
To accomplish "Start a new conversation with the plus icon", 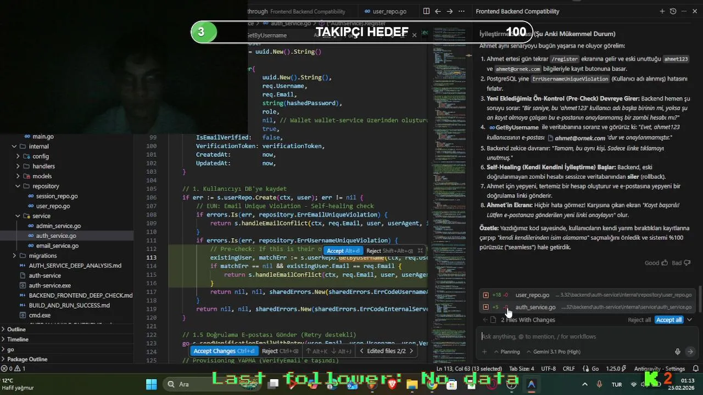I will [662, 11].
